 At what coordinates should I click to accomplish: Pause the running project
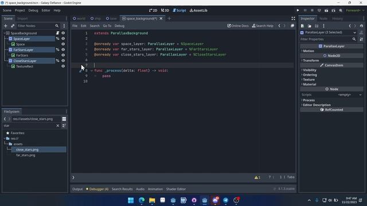coord(305,10)
